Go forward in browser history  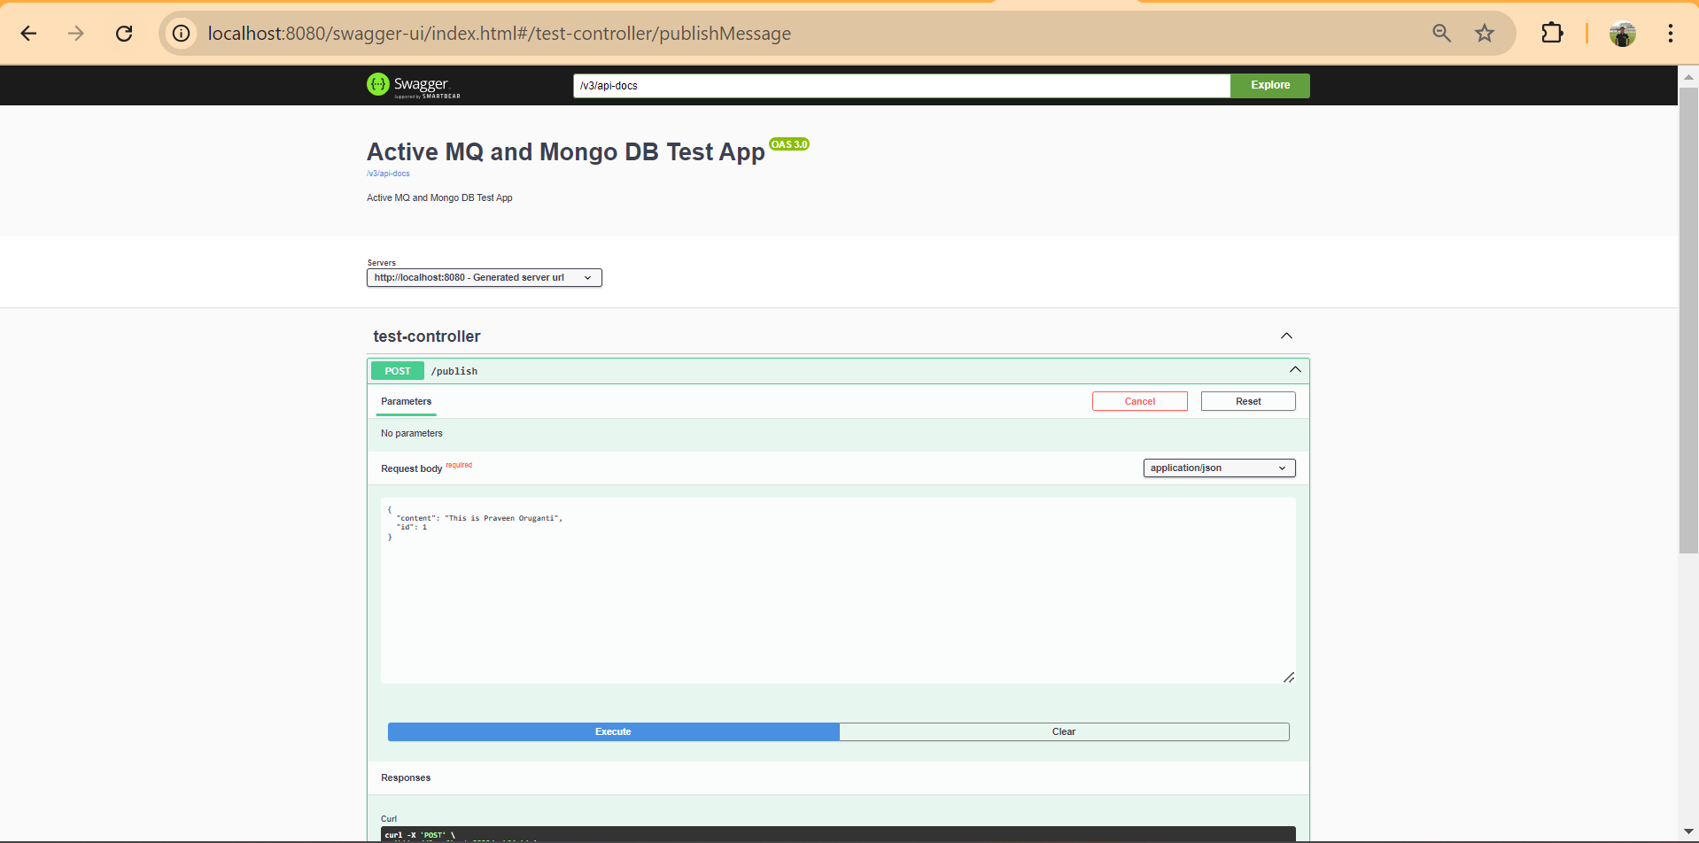pyautogui.click(x=76, y=34)
